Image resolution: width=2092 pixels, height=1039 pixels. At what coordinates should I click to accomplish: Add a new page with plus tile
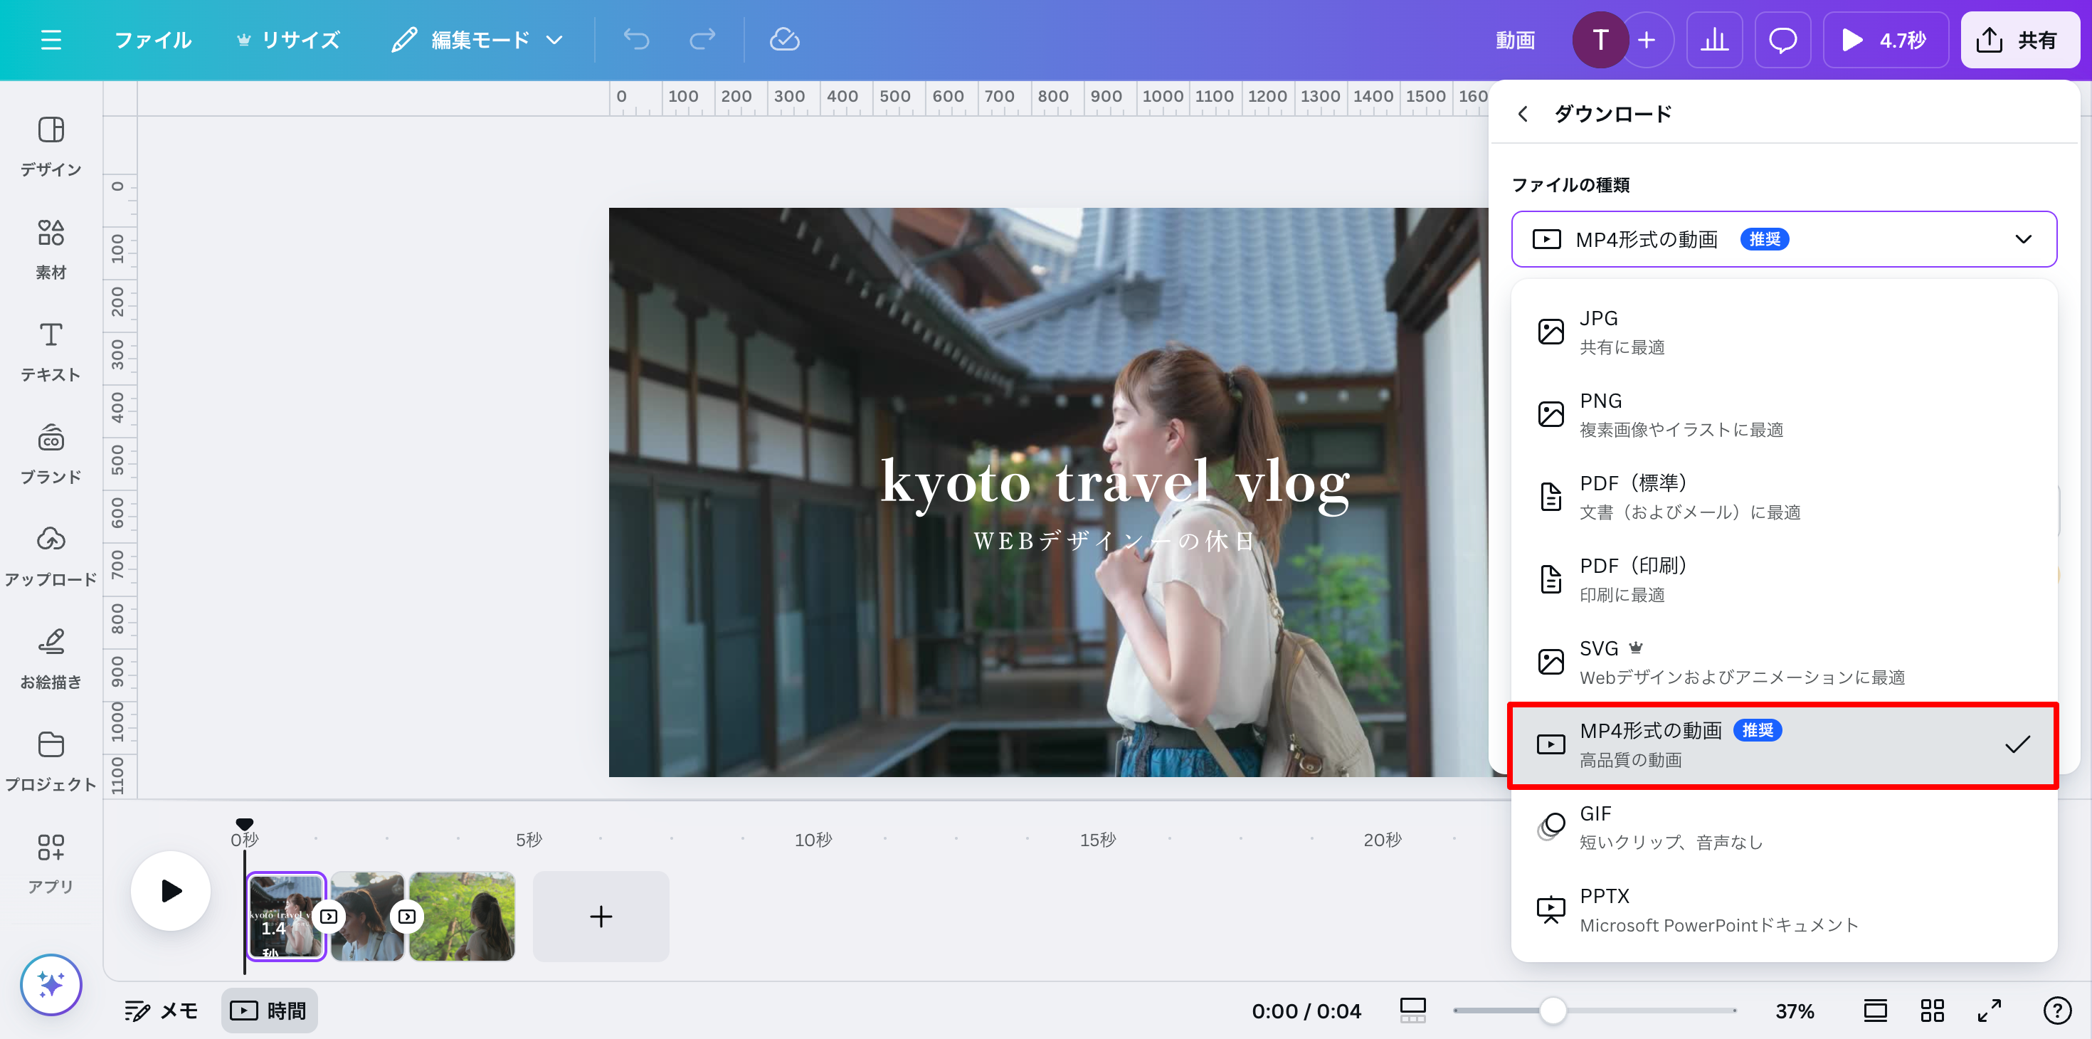601,917
